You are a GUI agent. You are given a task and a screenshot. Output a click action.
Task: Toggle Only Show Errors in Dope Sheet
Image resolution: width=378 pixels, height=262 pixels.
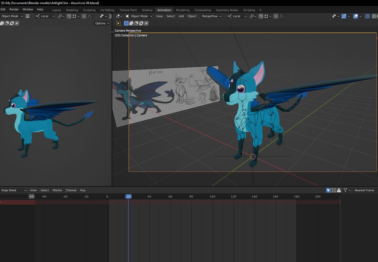[x=339, y=190]
